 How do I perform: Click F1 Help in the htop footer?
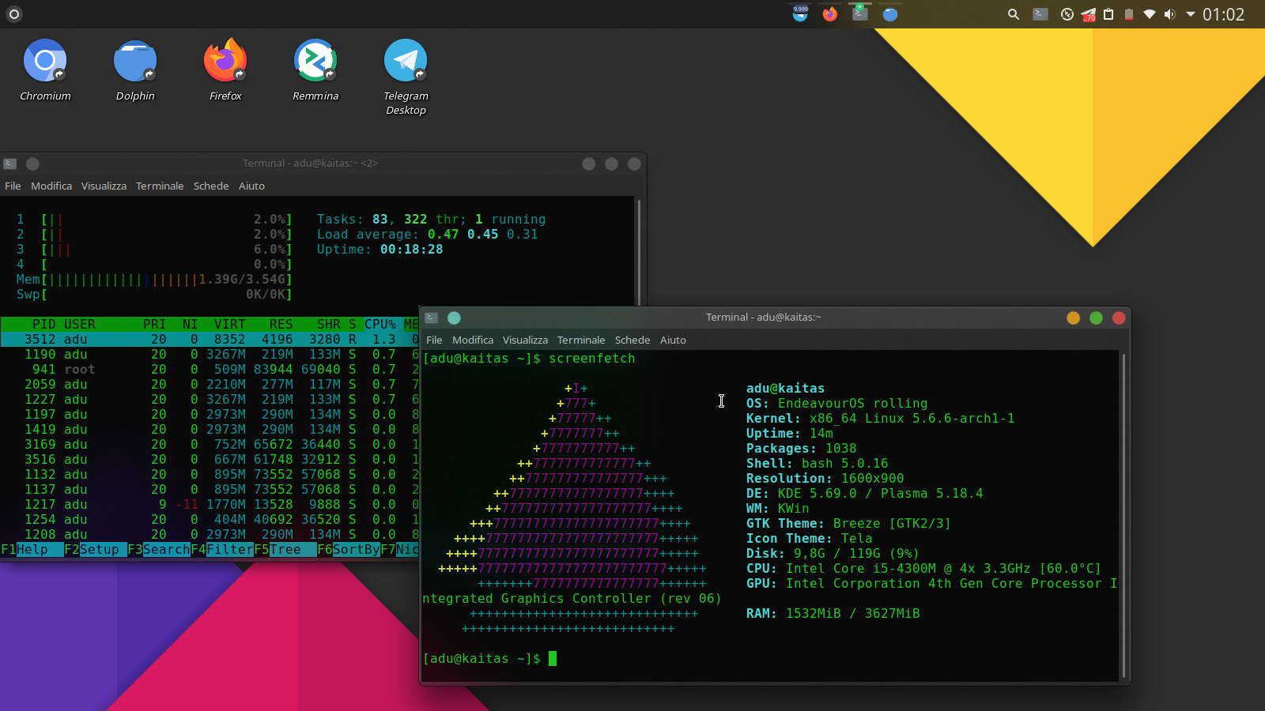coord(32,549)
